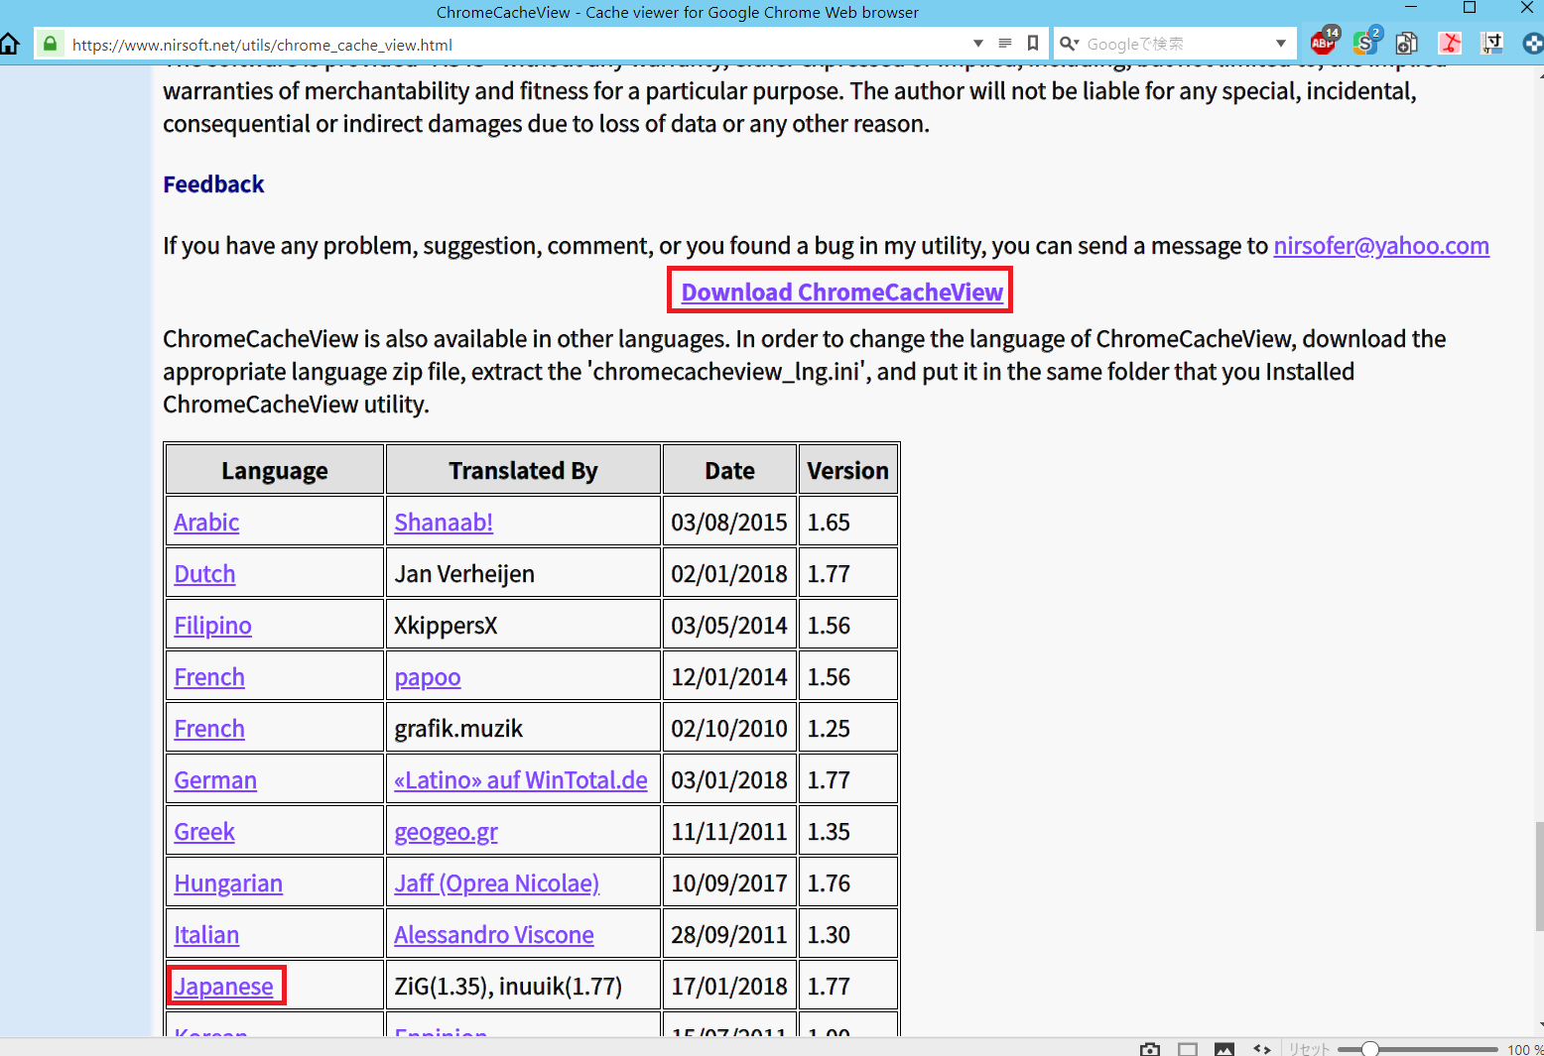The image size is (1544, 1056).
Task: Open the search history dropdown arrow
Action: (1281, 44)
